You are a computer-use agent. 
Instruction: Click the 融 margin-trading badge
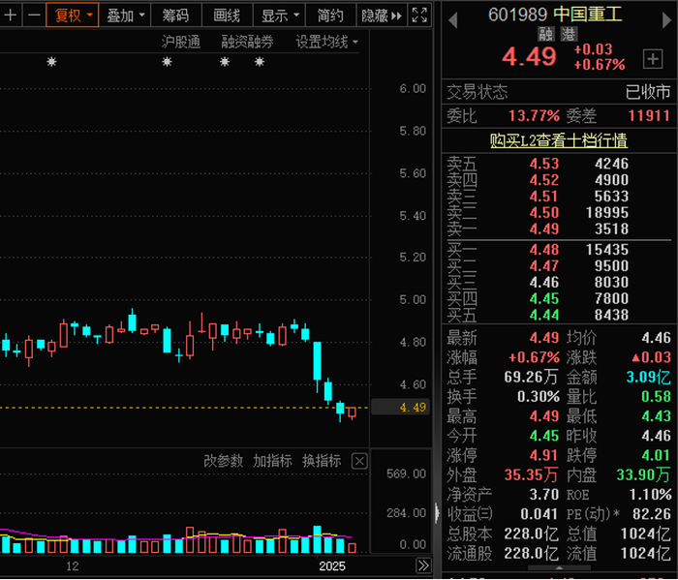tap(546, 34)
